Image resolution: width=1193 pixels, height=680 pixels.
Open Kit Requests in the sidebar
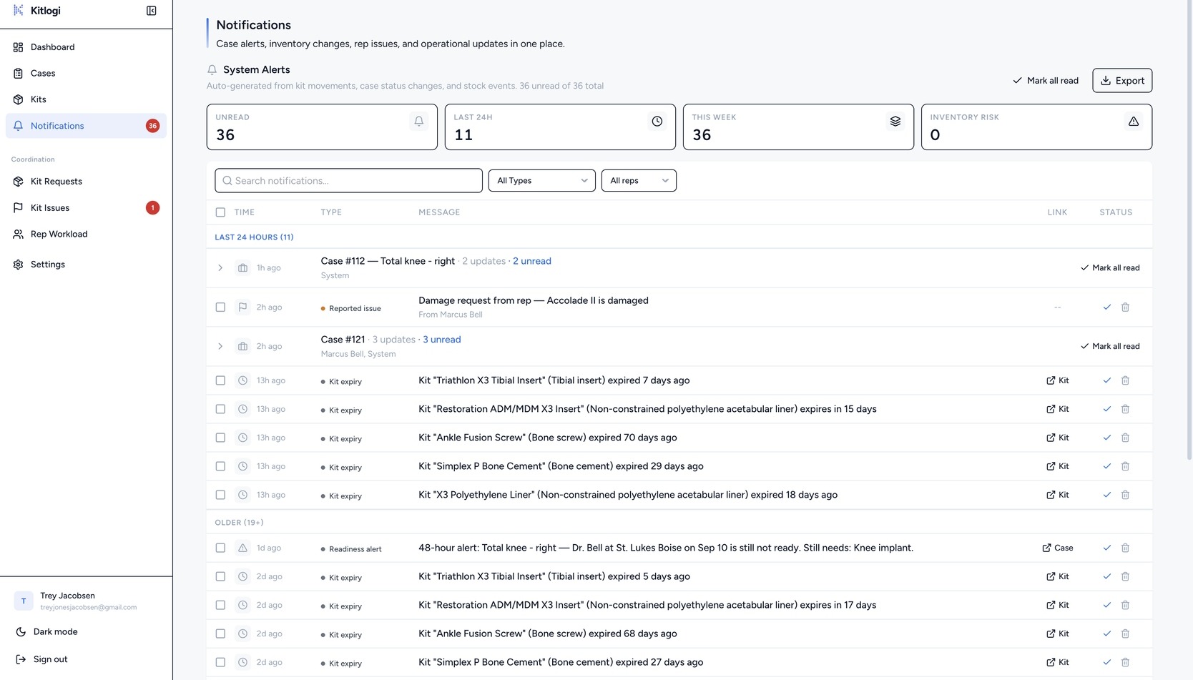[x=86, y=182]
